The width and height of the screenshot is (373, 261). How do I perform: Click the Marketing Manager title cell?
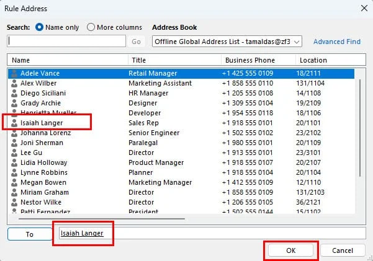(x=160, y=182)
